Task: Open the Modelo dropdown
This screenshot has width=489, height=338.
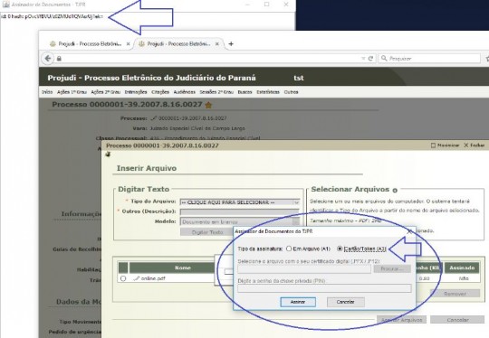Action: 239,222
